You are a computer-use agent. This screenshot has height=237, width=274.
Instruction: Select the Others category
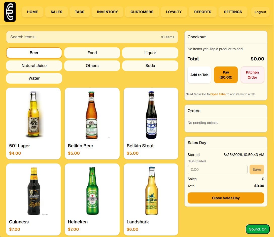click(92, 65)
